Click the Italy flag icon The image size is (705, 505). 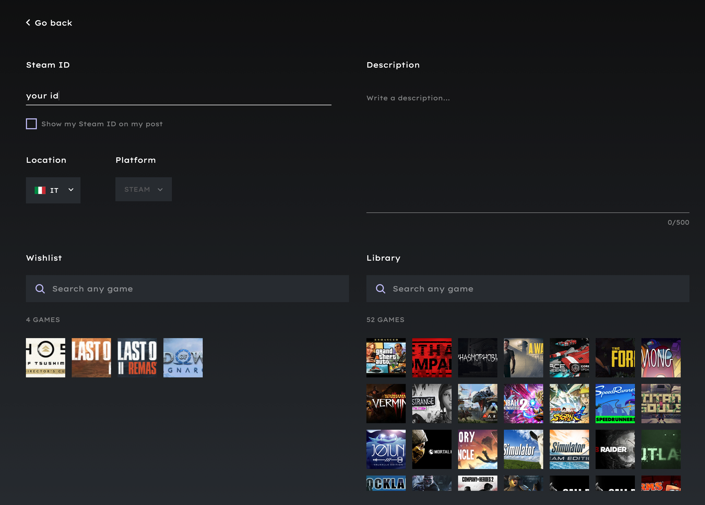point(40,190)
